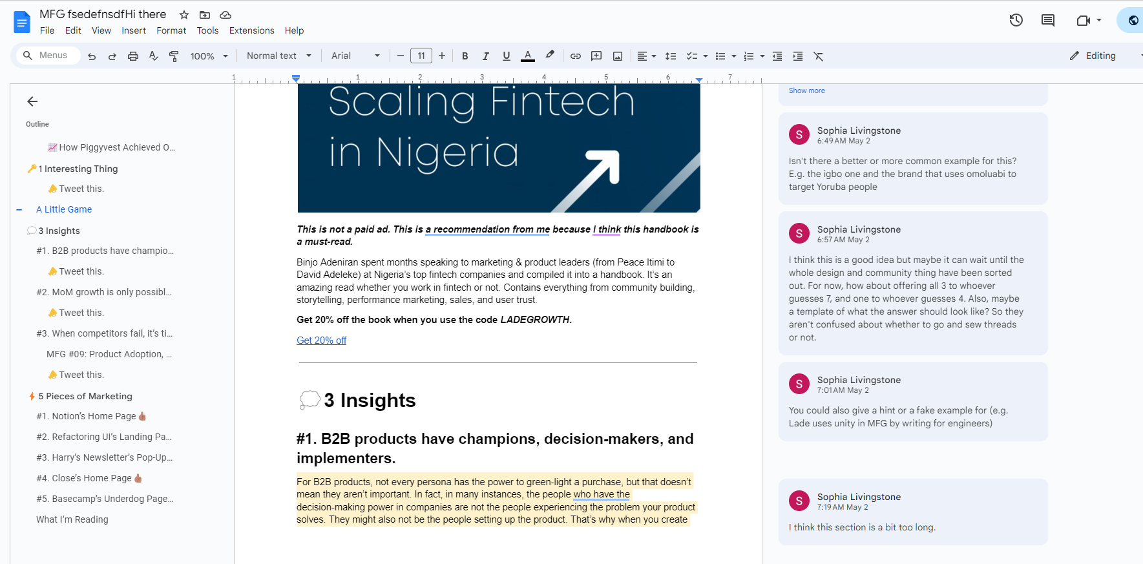The height and width of the screenshot is (564, 1143).
Task: Toggle Bold formatting
Action: click(x=465, y=56)
